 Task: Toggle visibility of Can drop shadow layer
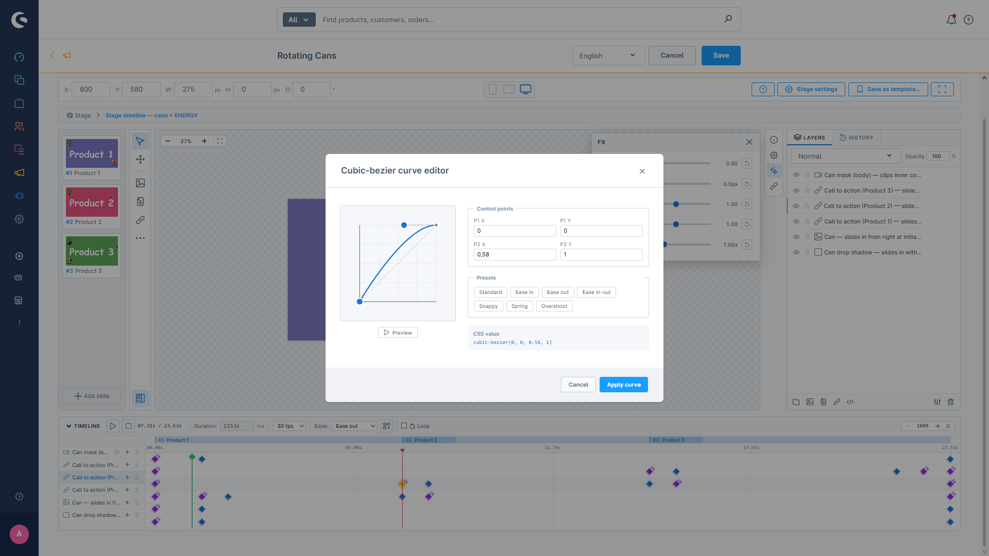point(796,252)
